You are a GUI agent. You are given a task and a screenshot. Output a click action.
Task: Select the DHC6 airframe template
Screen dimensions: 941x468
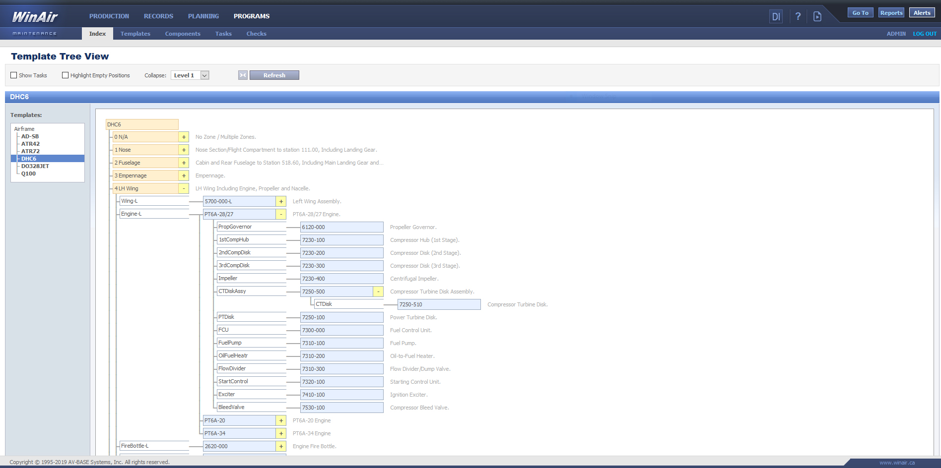48,159
